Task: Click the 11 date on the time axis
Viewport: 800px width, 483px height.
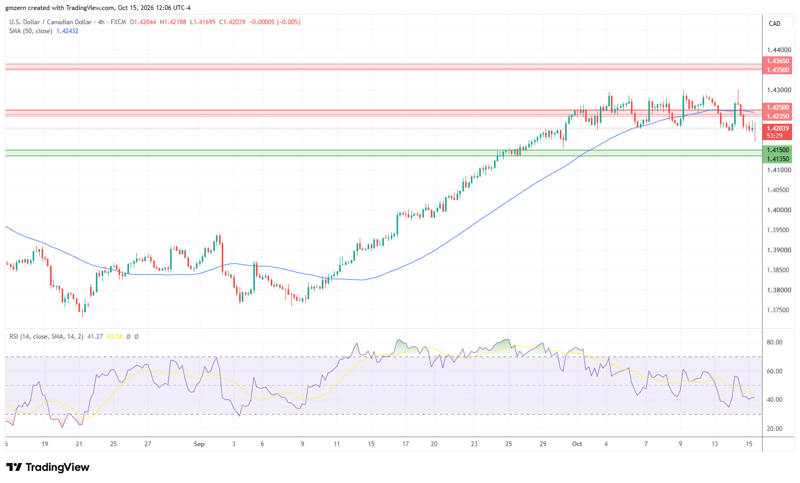Action: pyautogui.click(x=337, y=444)
